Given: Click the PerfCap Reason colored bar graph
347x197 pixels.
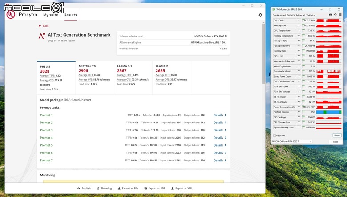Looking at the screenshot, I should [329, 112].
